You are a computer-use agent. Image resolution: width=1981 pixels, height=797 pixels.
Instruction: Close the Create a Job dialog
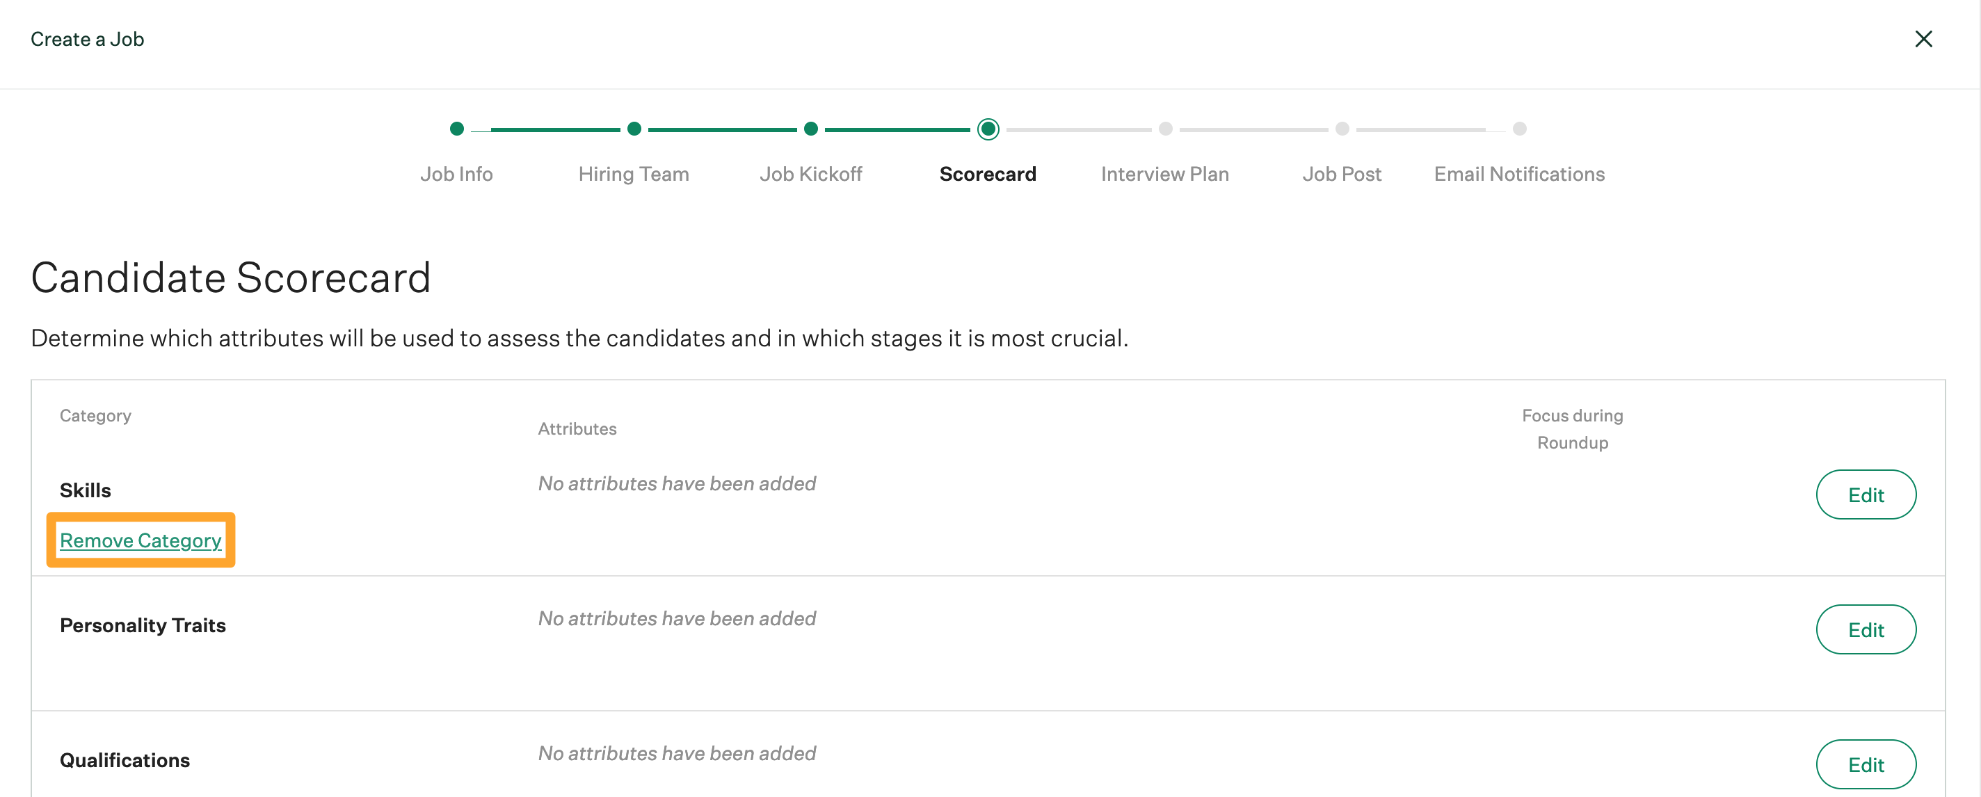[x=1923, y=39]
